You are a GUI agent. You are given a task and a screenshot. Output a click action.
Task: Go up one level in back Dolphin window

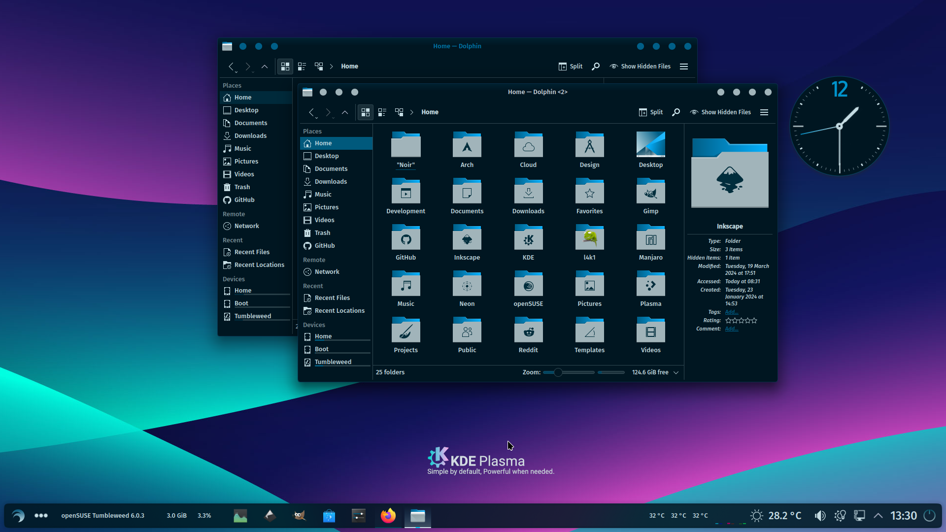point(265,66)
